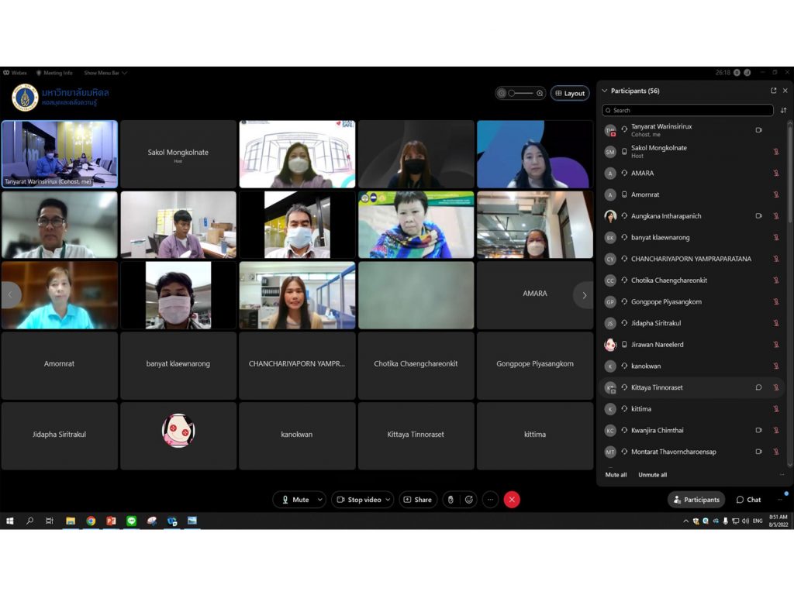Expand the audio options arrow beside Mute
This screenshot has width=794, height=595.
319,500
